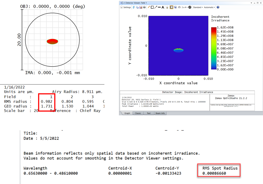Select the rectangle drawing tool

(152, 7)
